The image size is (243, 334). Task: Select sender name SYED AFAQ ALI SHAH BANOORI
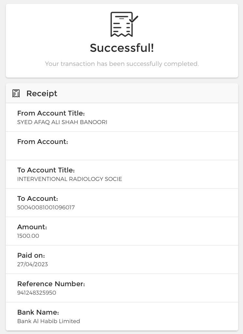pyautogui.click(x=62, y=122)
